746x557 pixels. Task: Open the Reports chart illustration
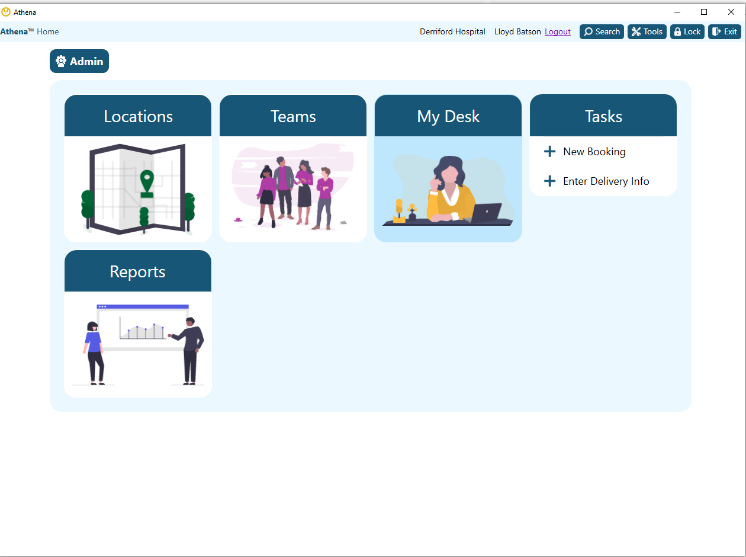[138, 344]
